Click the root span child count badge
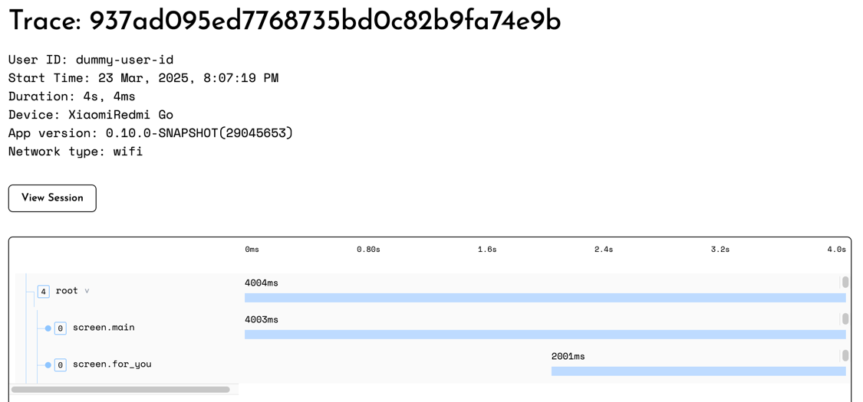Viewport: 863px width, 402px height. pyautogui.click(x=44, y=292)
